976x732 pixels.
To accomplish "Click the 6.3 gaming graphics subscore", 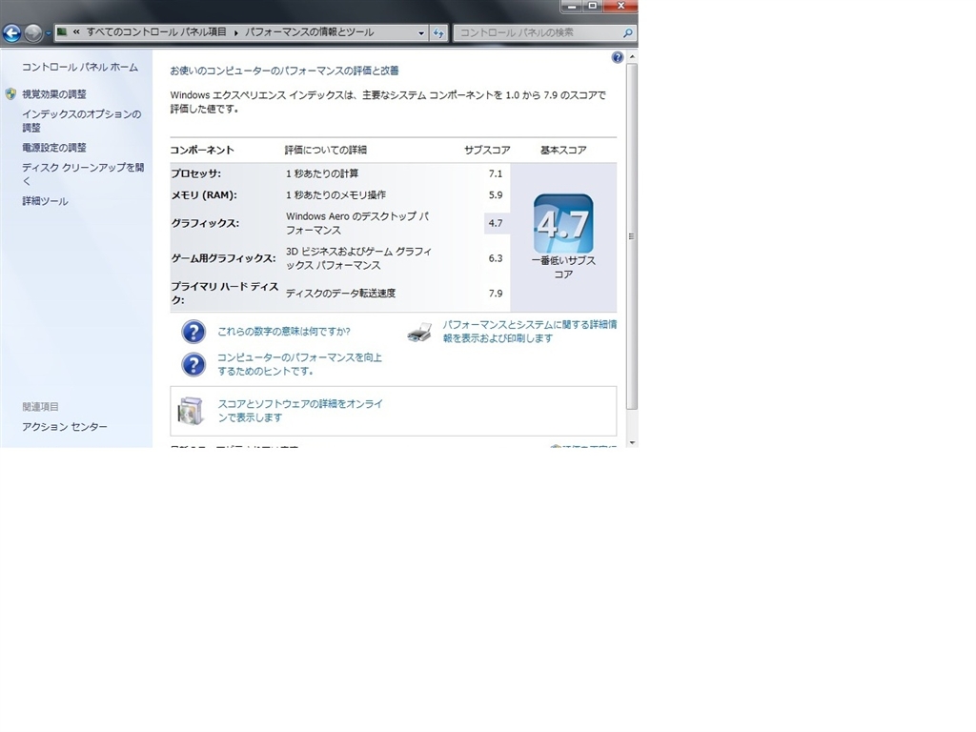I will tap(496, 258).
